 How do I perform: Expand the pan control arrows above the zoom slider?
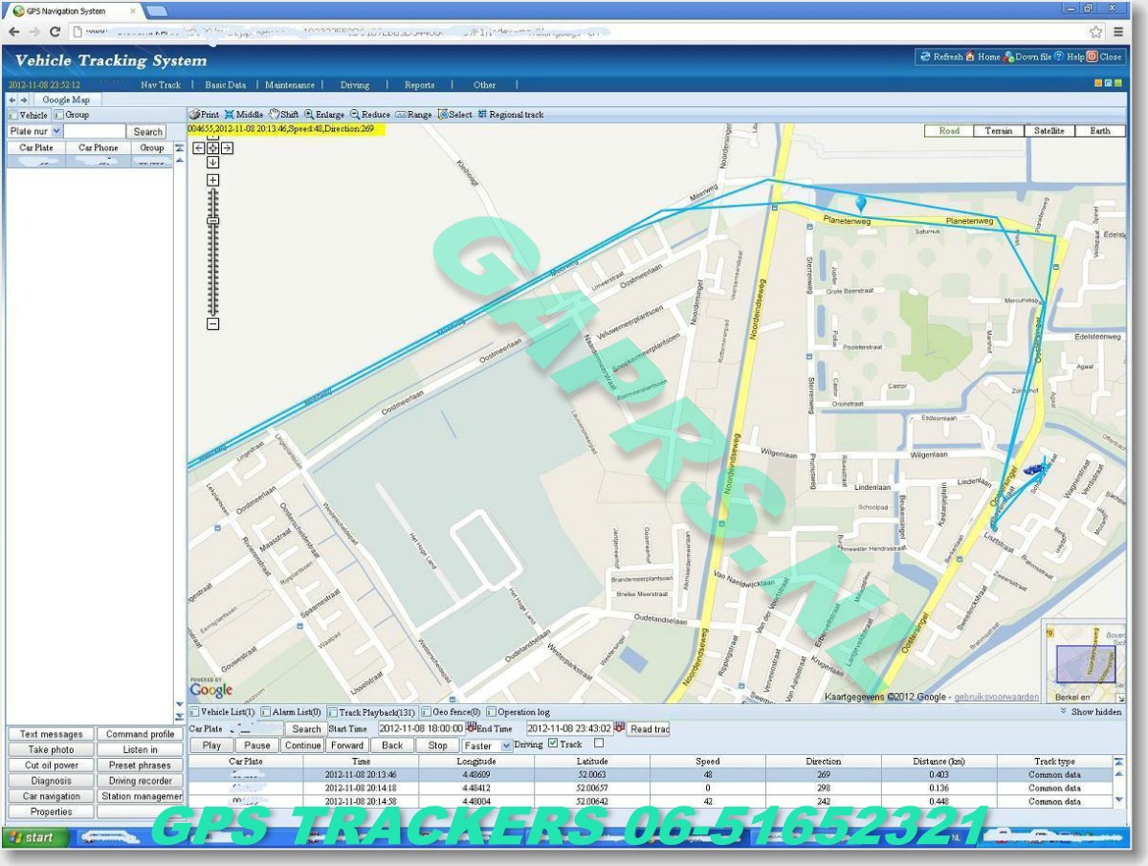pos(213,148)
